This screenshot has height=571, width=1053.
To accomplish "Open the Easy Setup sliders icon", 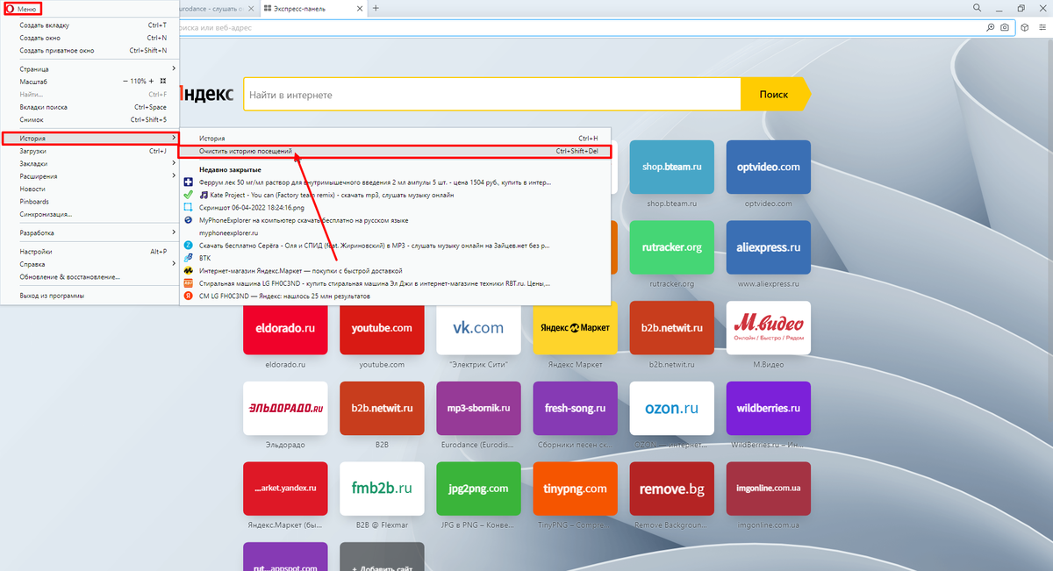I will [x=1042, y=28].
